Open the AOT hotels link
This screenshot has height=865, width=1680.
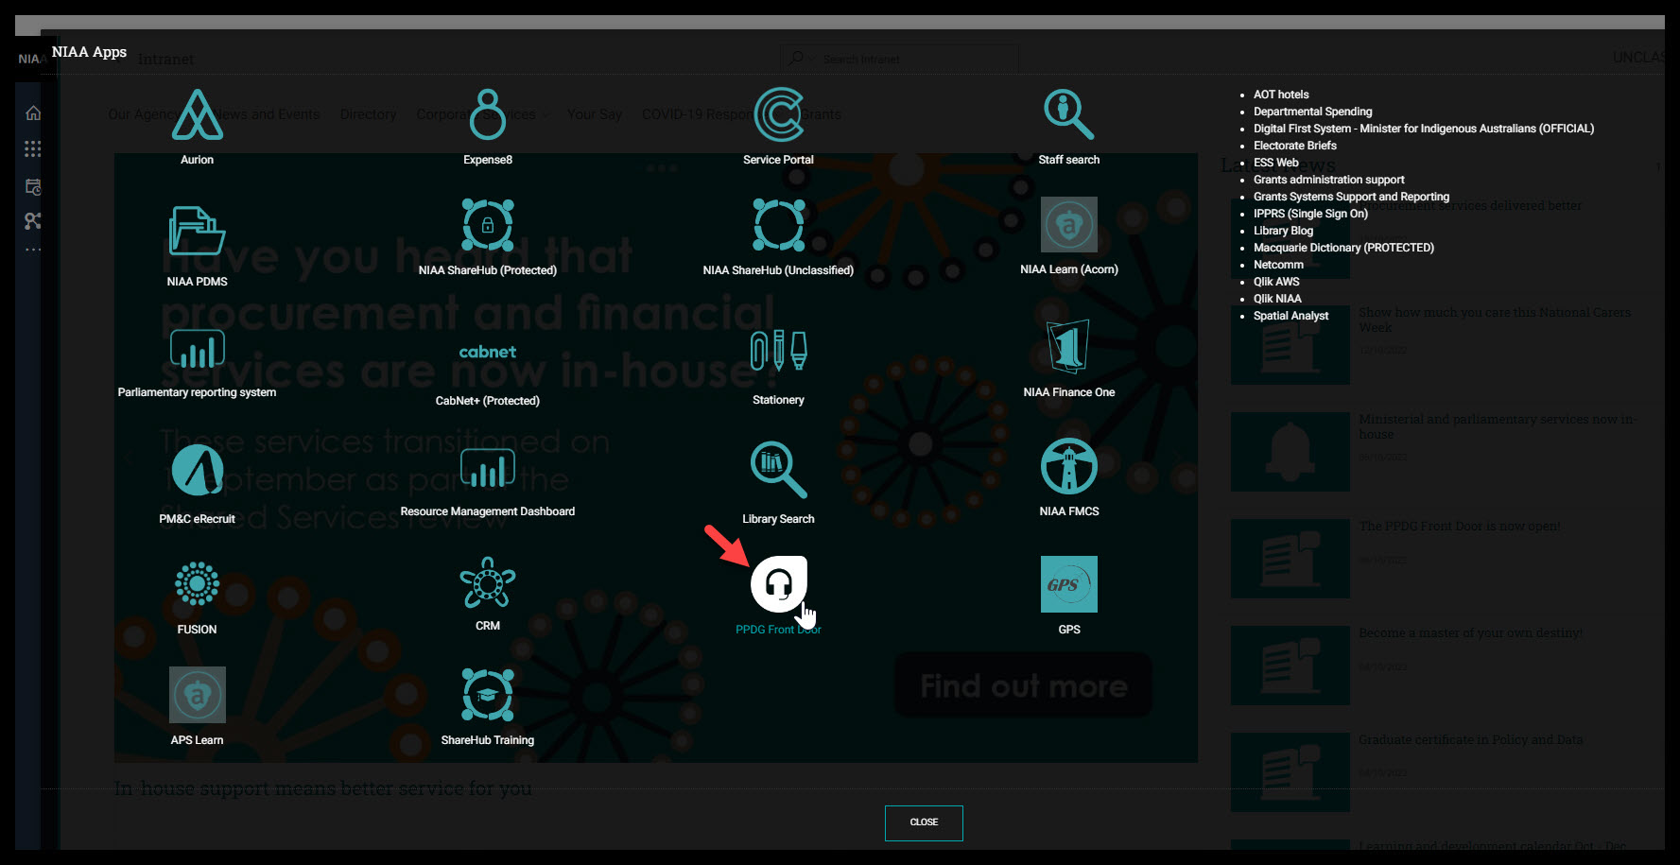point(1281,95)
